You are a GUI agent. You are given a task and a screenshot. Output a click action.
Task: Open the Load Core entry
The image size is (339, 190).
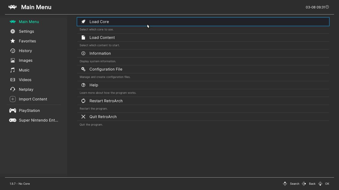[203, 22]
